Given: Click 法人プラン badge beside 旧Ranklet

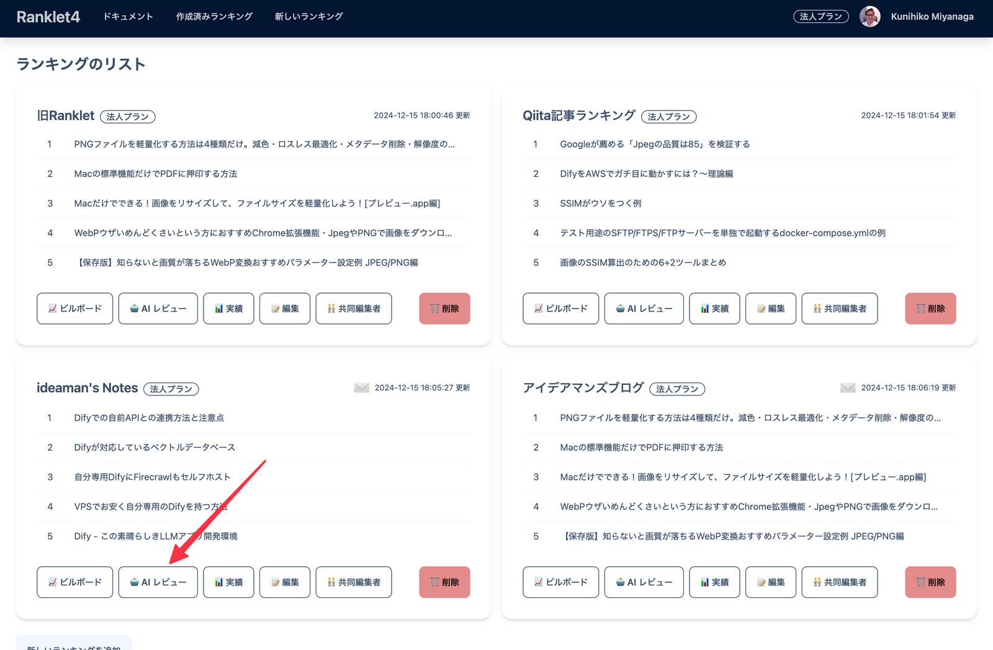Looking at the screenshot, I should 127,117.
